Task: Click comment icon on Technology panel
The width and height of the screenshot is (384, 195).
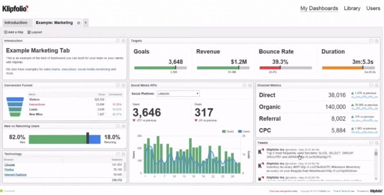Action: click(118, 154)
